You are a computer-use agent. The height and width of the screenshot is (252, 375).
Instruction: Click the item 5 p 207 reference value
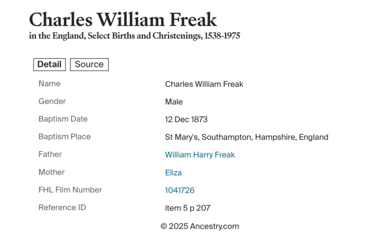click(187, 208)
